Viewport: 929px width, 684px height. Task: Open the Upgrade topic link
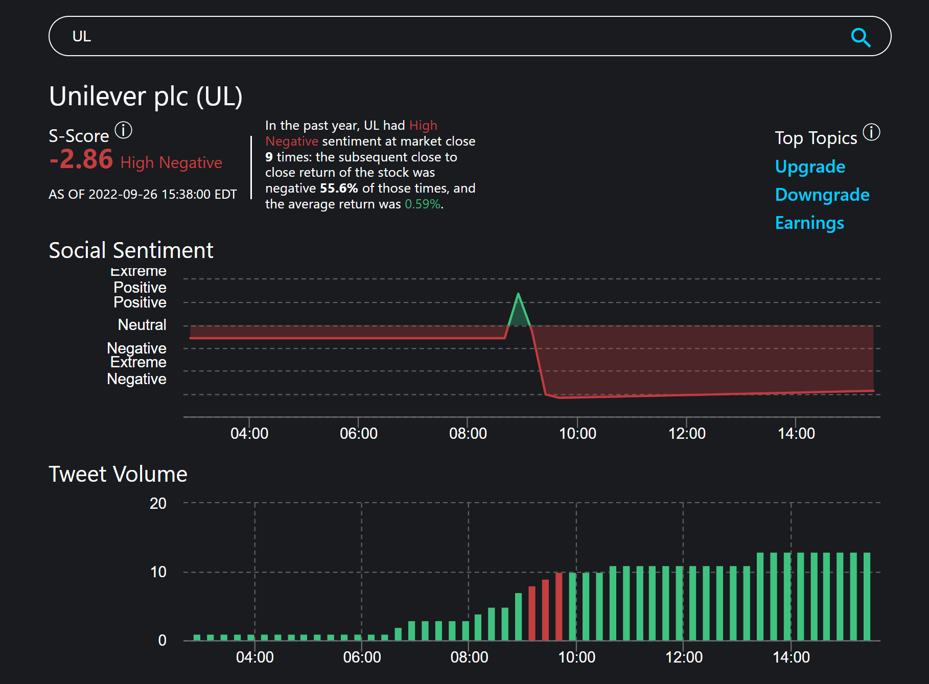(810, 167)
